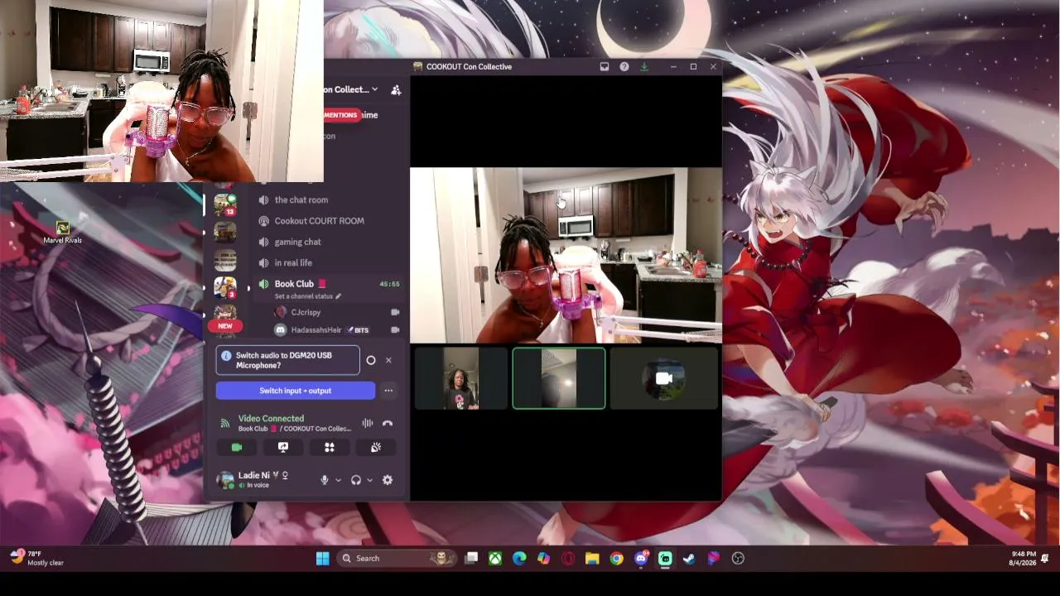The image size is (1060, 596).
Task: Join the 'gaming chat' voice channel
Action: pos(298,242)
